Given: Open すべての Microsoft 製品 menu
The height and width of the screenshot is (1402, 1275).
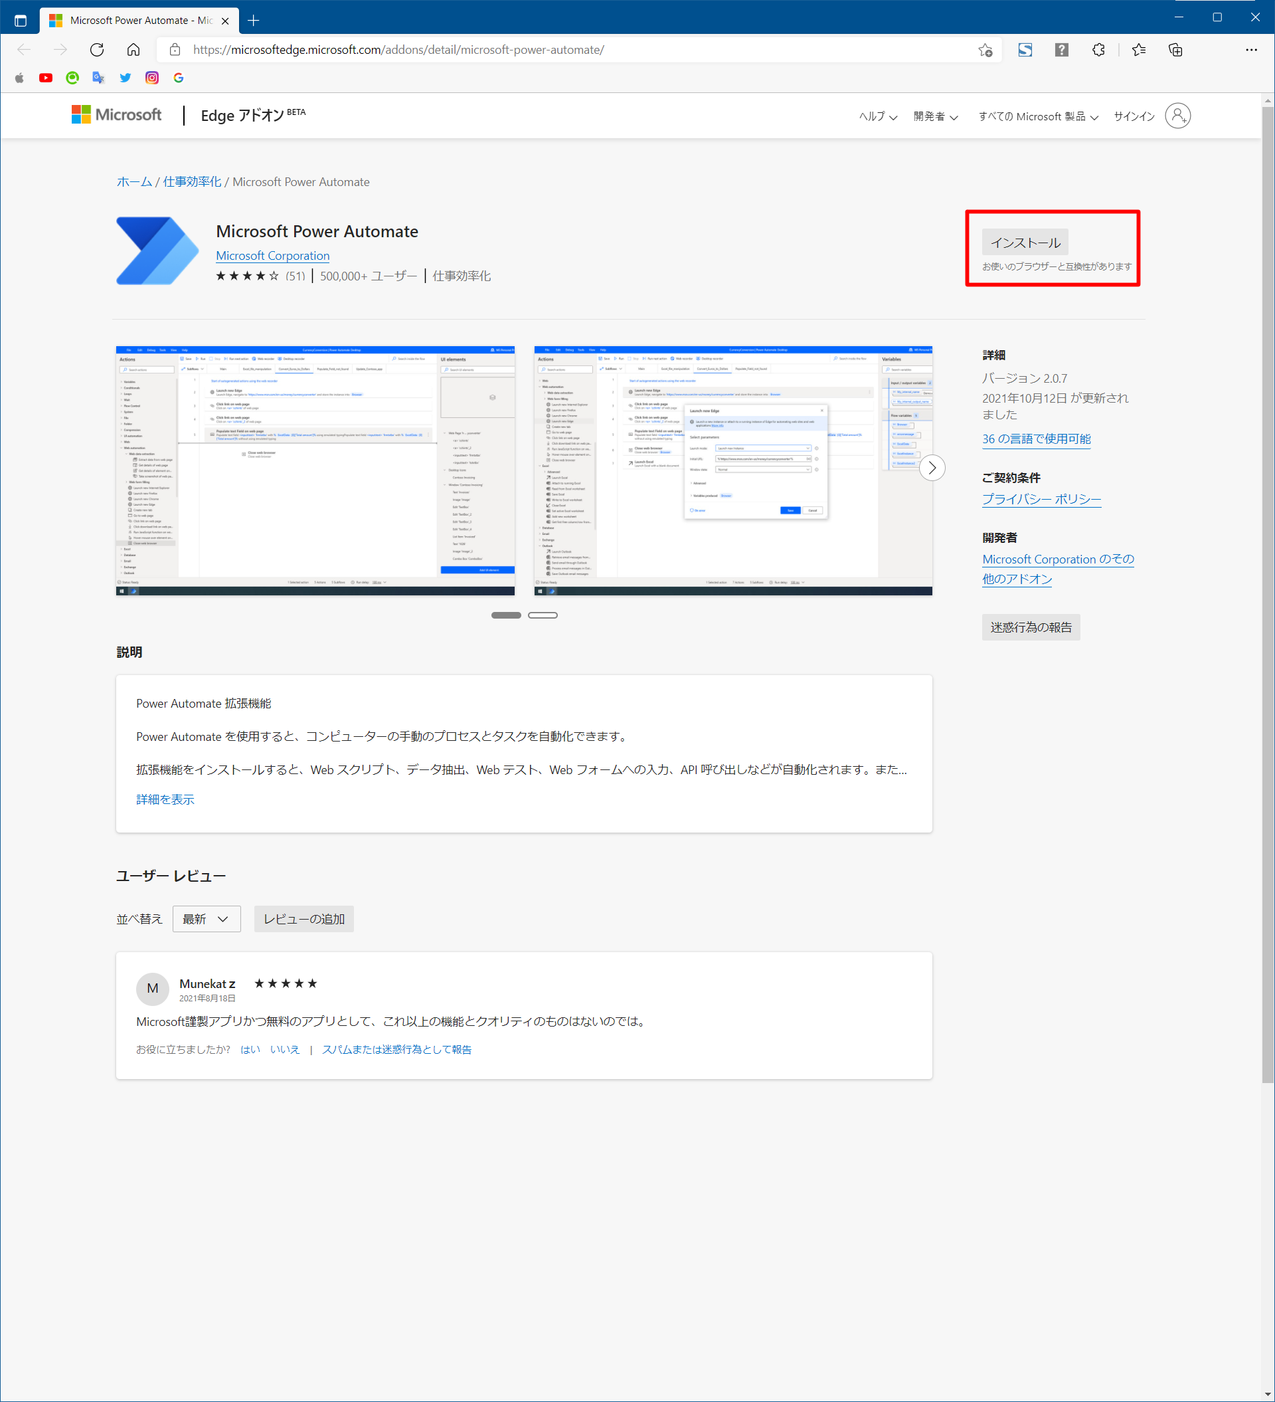Looking at the screenshot, I should point(1037,116).
